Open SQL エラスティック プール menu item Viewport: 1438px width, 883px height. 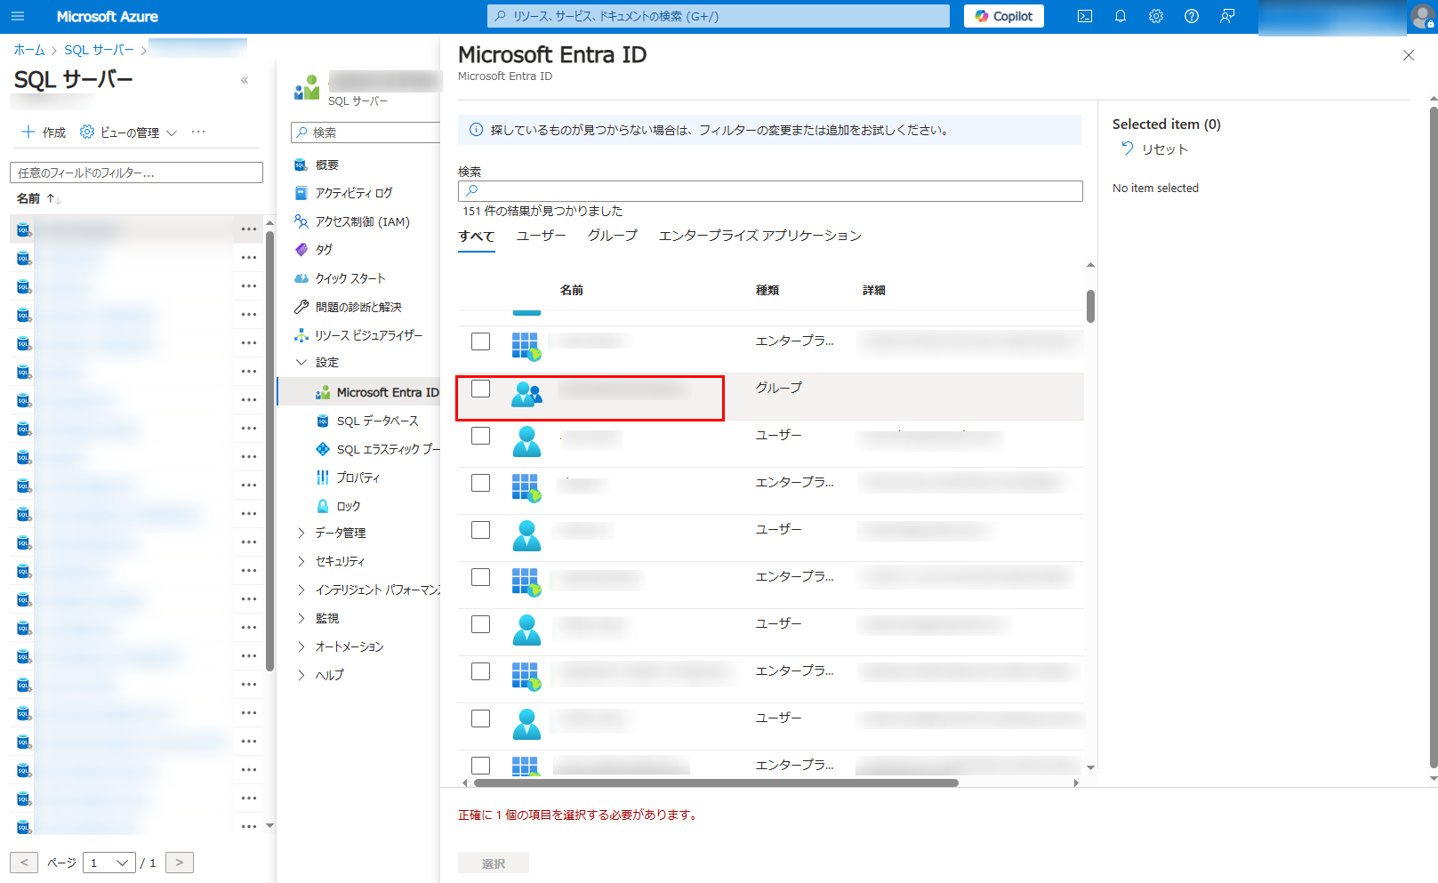378,449
